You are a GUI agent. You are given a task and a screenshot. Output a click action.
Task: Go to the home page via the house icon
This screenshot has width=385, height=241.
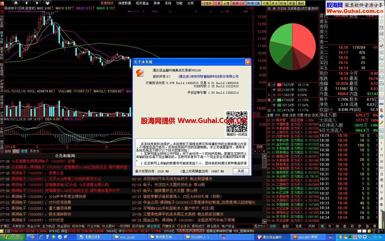pyautogui.click(x=16, y=3)
